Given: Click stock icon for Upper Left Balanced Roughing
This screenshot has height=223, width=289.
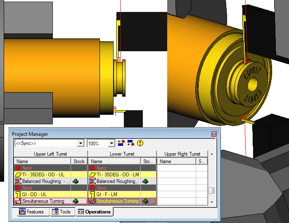Looking at the screenshot, I should pos(76,181).
